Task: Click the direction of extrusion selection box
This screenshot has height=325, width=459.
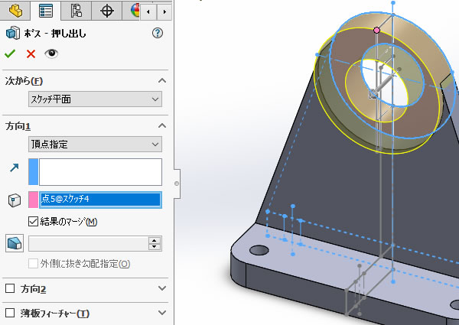Action: point(100,172)
